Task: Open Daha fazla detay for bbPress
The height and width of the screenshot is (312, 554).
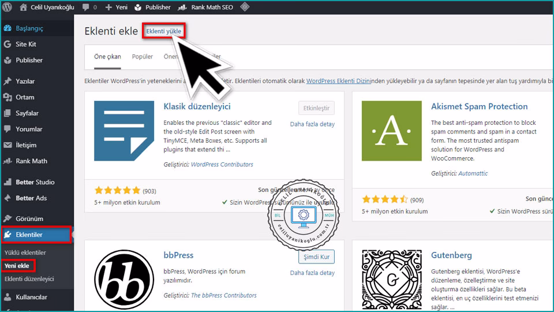Action: click(x=312, y=273)
